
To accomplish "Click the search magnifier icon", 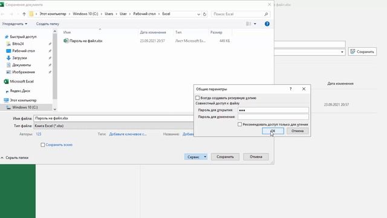I will [266, 14].
